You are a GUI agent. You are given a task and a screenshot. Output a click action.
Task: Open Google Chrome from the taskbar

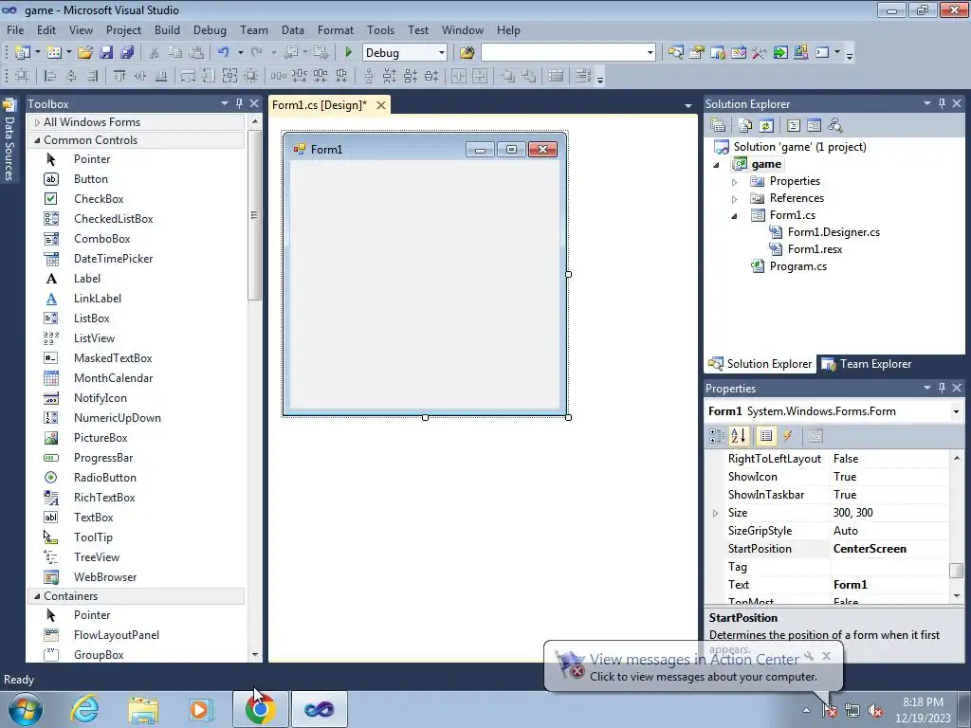[260, 709]
